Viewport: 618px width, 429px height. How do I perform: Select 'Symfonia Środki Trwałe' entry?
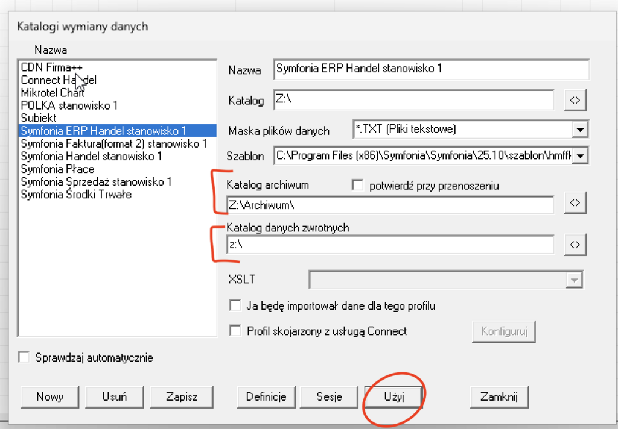[117, 194]
